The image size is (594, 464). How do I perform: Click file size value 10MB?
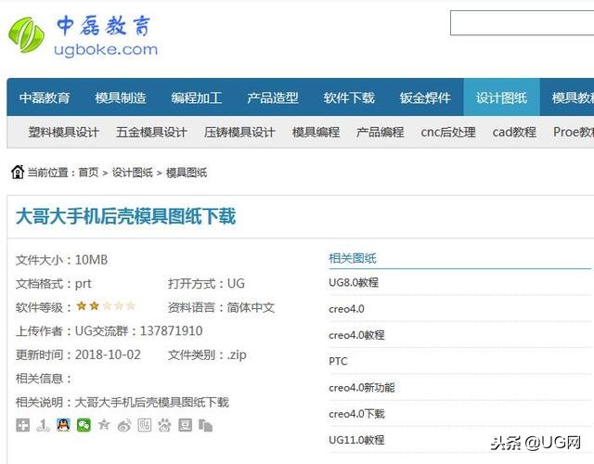[x=91, y=260]
